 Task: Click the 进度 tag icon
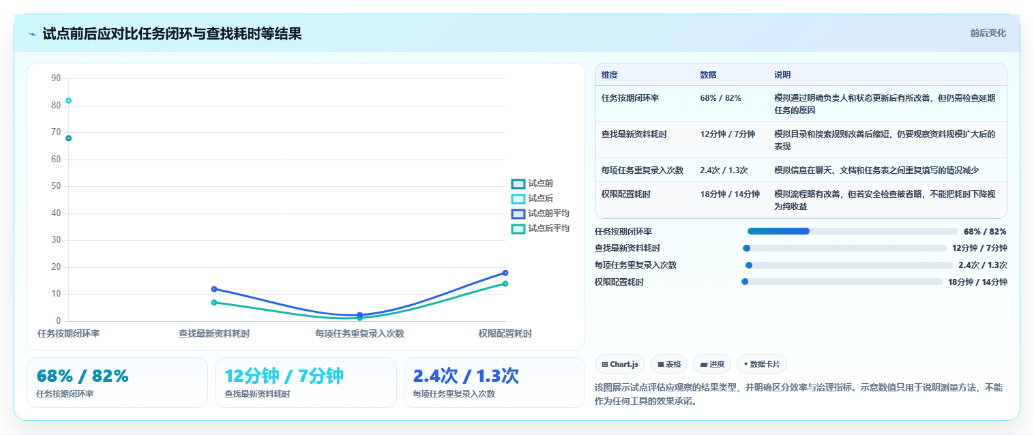coord(704,364)
